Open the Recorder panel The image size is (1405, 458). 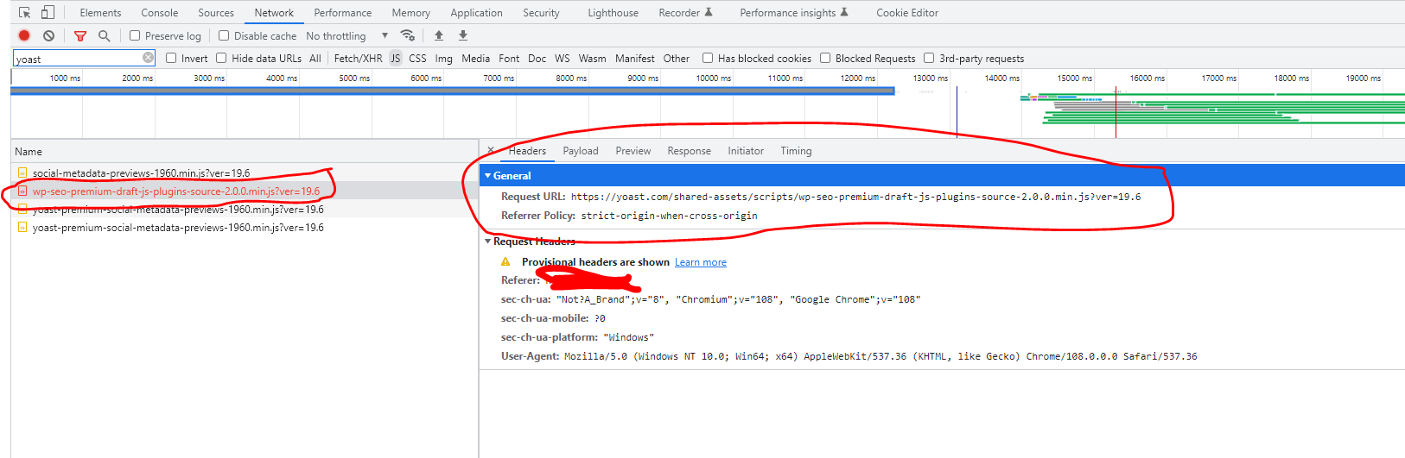[685, 12]
